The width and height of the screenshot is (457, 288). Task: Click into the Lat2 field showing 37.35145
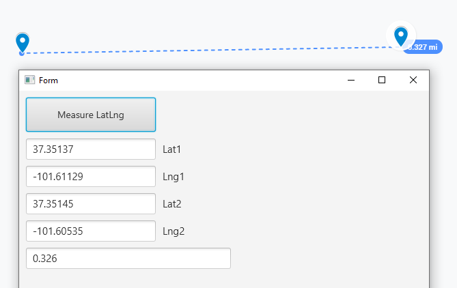click(x=91, y=203)
